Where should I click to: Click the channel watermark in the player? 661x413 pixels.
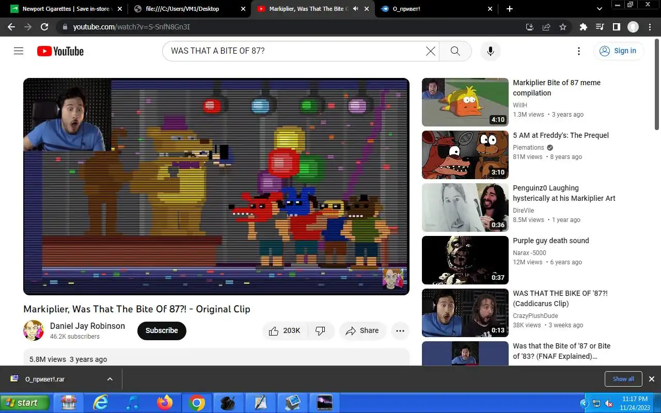392,279
